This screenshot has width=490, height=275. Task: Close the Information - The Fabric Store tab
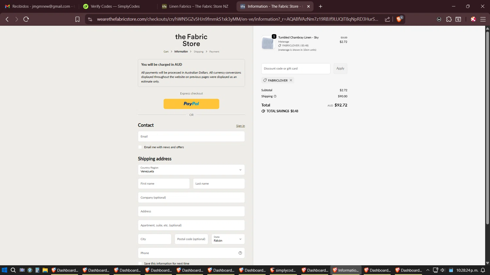tap(308, 6)
